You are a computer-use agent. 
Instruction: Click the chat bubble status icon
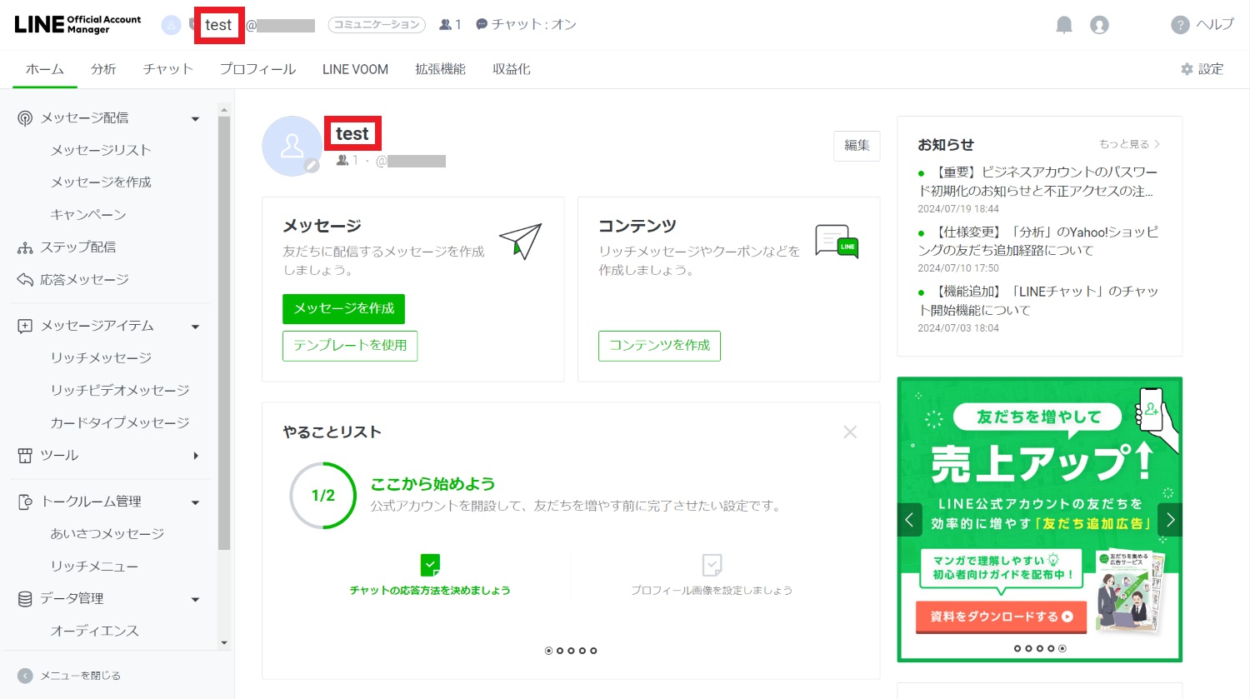482,25
